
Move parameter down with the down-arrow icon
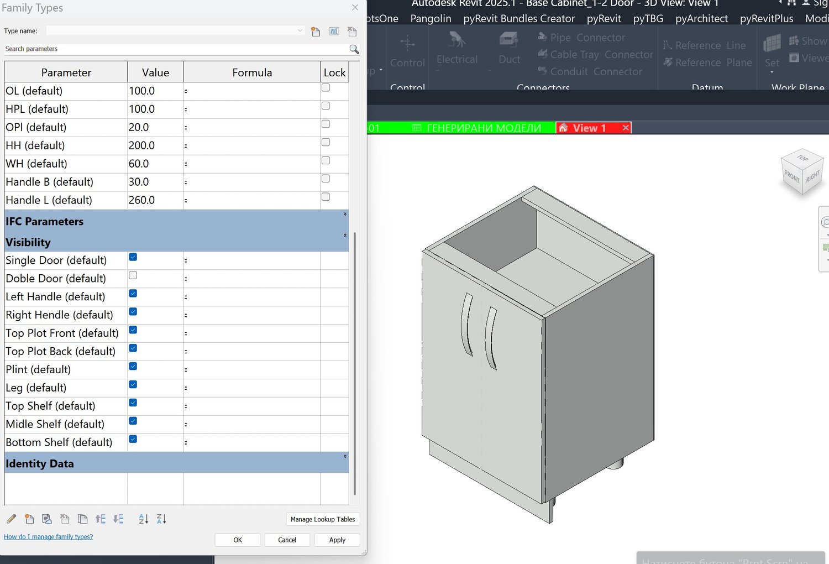pos(118,519)
